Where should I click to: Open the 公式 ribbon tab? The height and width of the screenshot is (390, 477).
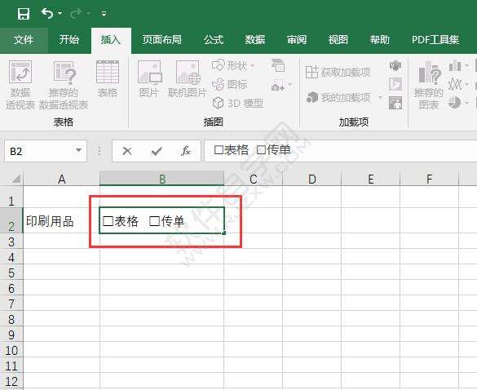[214, 40]
